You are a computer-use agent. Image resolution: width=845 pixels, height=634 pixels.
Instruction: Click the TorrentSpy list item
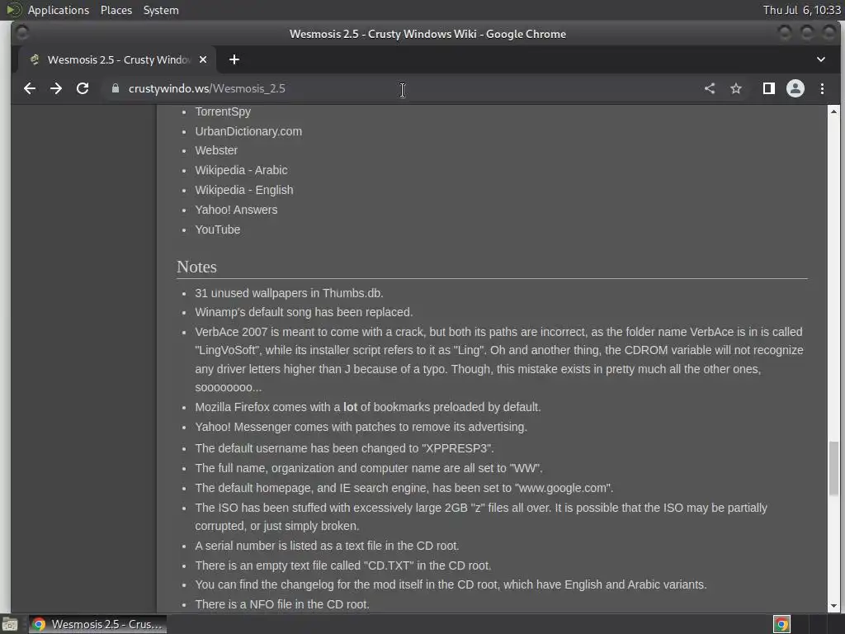pos(223,111)
